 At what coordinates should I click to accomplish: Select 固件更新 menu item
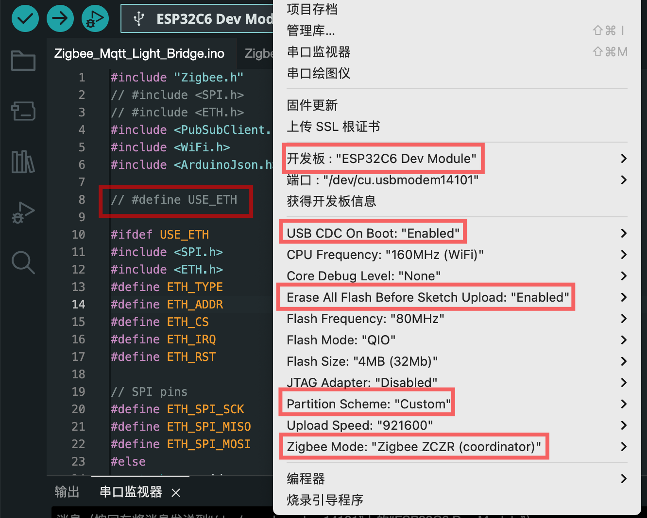point(457,105)
